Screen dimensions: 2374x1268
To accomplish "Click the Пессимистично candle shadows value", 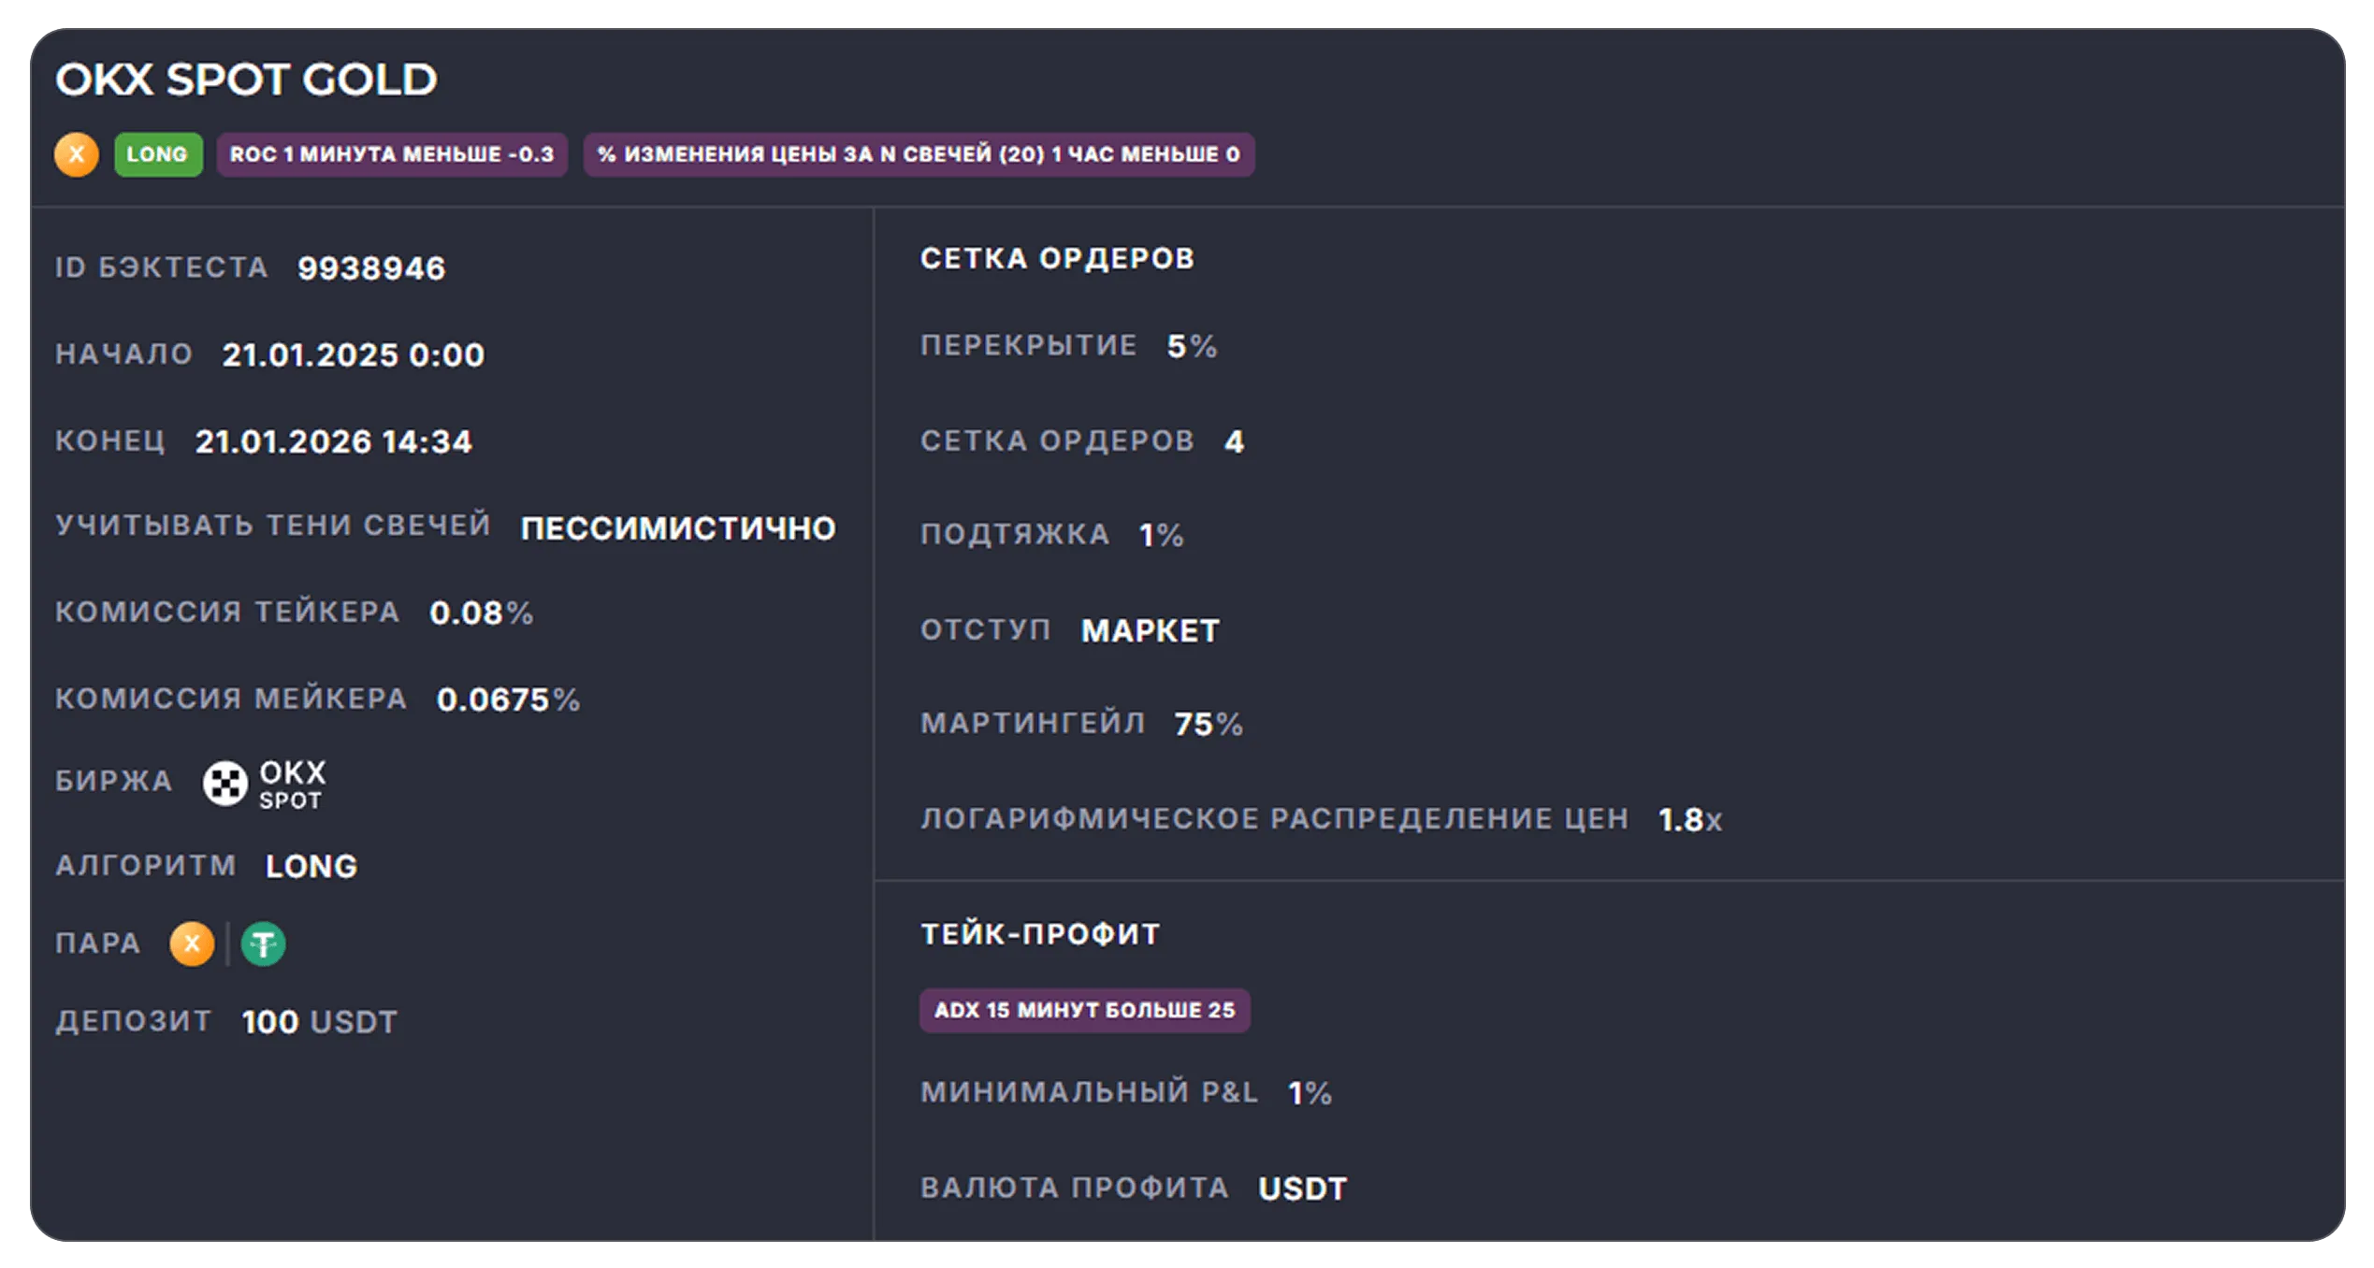I will [678, 528].
